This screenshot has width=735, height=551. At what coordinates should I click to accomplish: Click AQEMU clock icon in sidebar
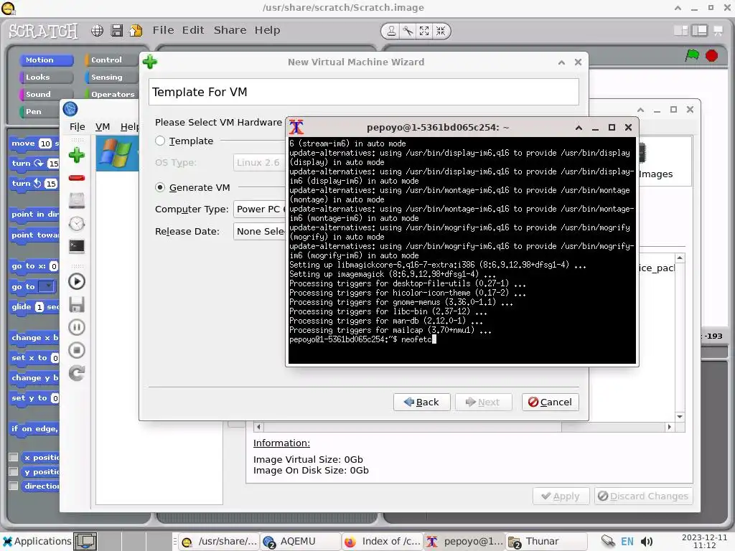click(x=77, y=224)
